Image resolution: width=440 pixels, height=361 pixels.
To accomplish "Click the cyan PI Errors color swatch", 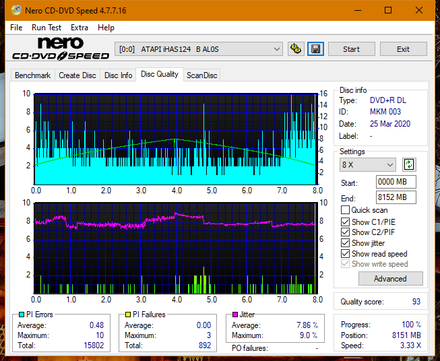I will [x=22, y=315].
